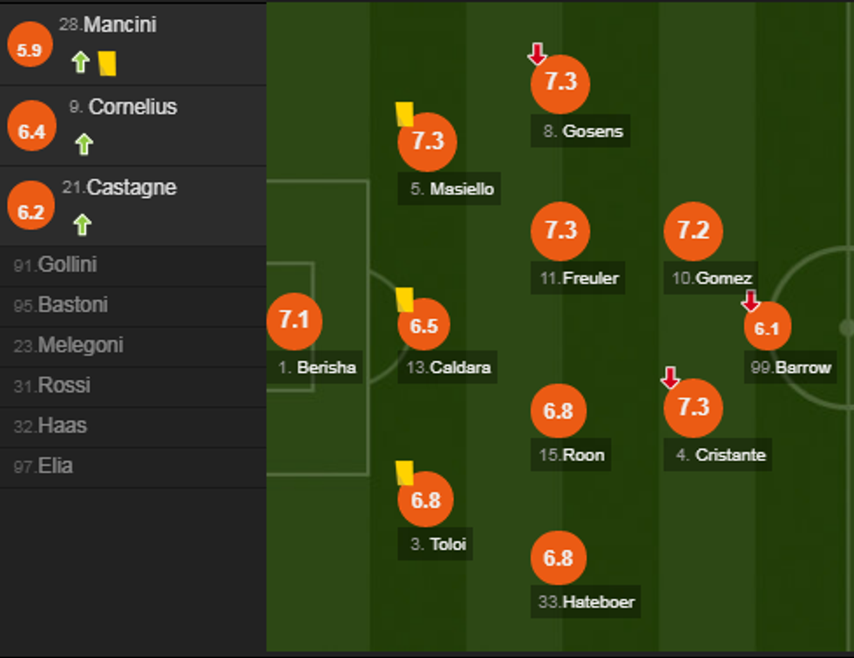The height and width of the screenshot is (658, 854).
Task: Click Gomez's 7.2 rating circle
Action: (693, 231)
